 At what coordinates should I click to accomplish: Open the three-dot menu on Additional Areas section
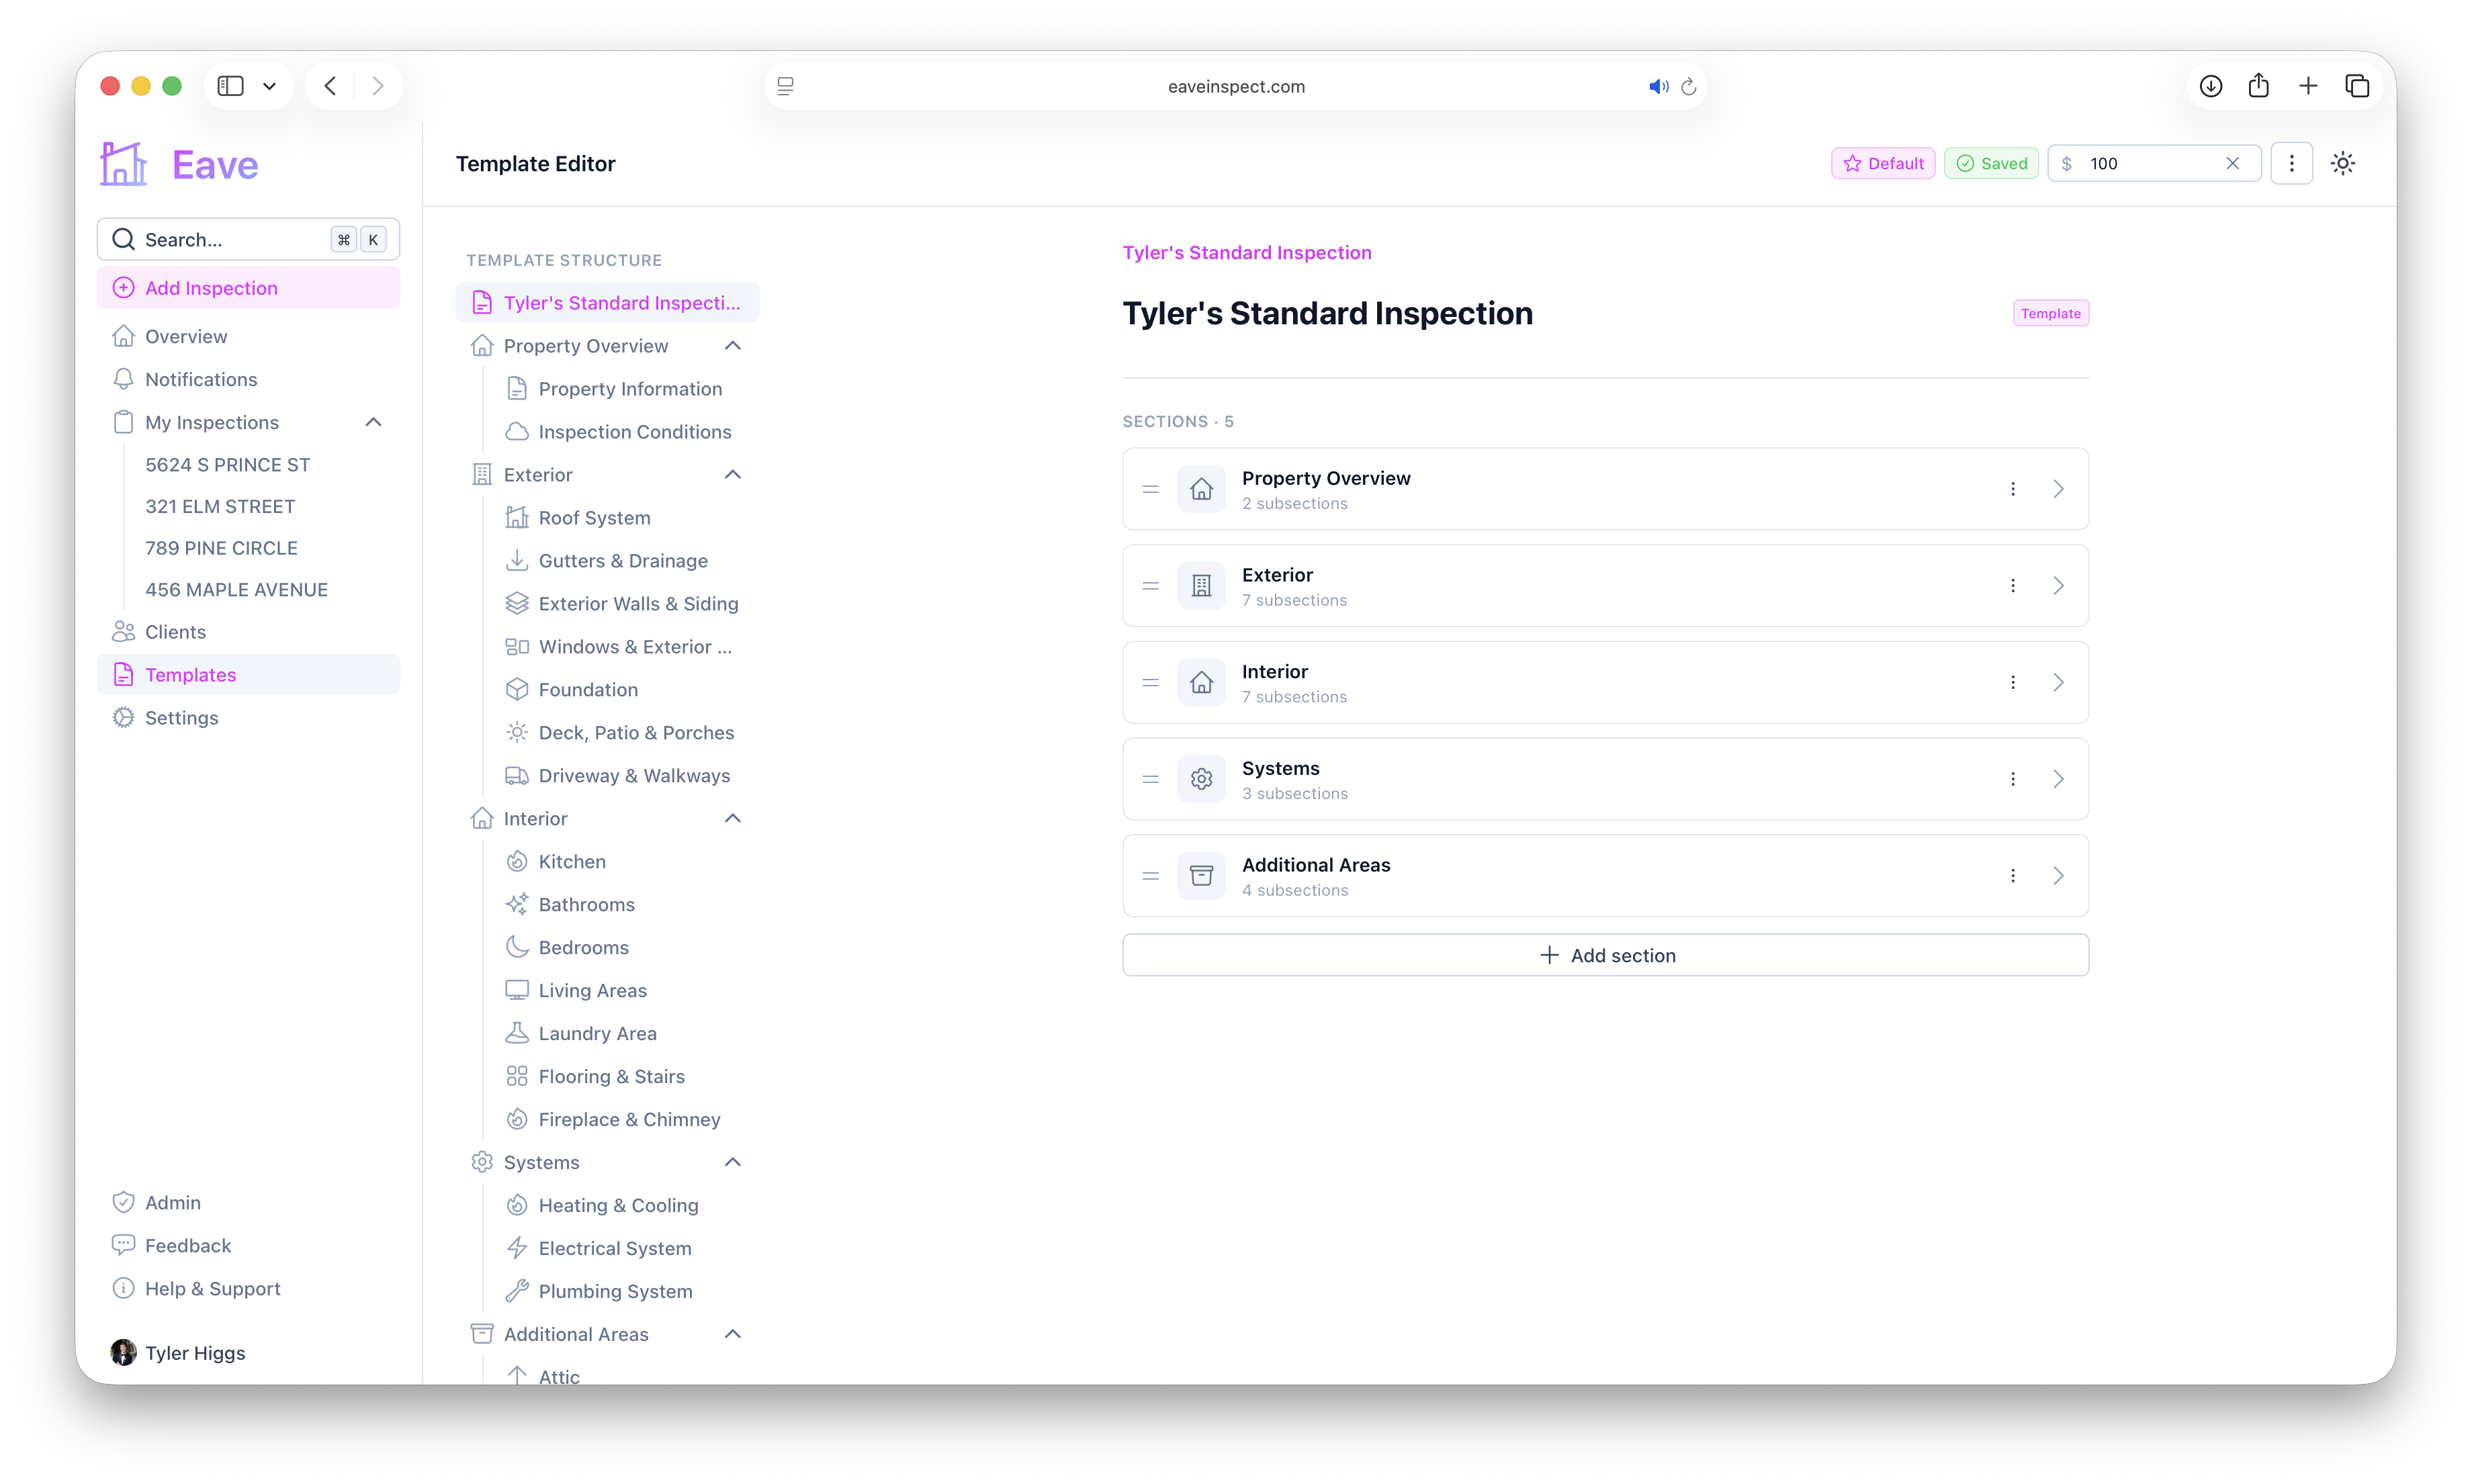pyautogui.click(x=2012, y=876)
